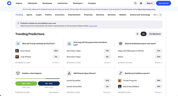Click the Get started button
178x96 pixels.
(x=163, y=3)
